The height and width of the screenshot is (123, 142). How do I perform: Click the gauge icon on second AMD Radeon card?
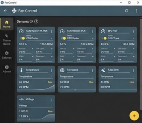click(62, 31)
